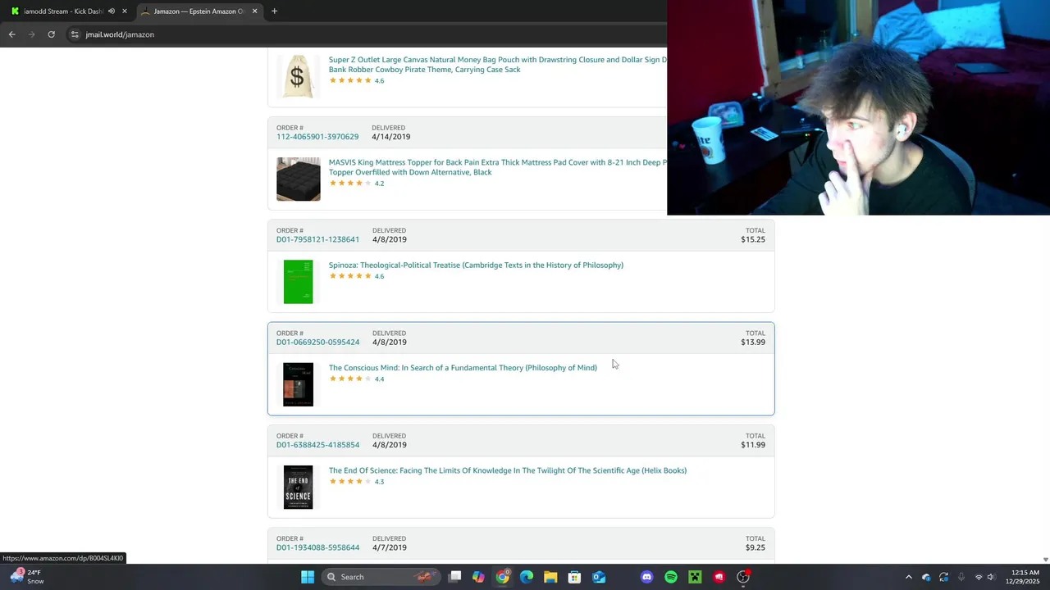Click the money bag product thumbnail
This screenshot has width=1050, height=590.
tap(298, 76)
